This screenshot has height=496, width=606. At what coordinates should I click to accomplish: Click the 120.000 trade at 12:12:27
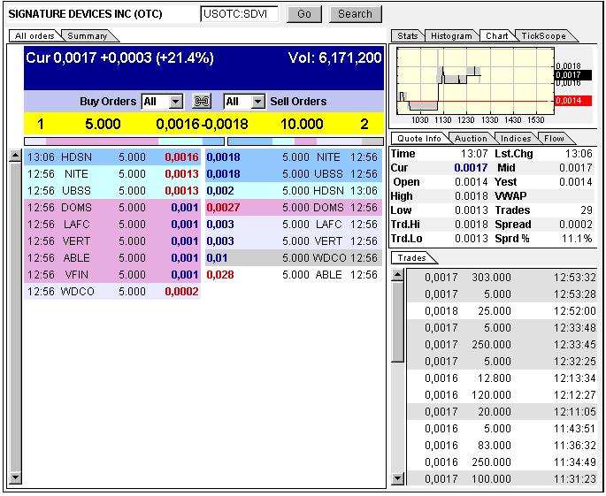[502, 395]
